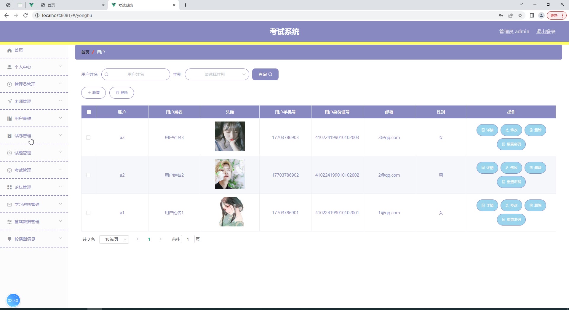Click the 删除 batch delete button above table
Screen dimensions: 569x310
(122, 93)
